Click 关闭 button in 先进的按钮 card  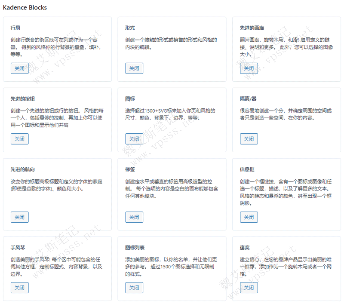coord(19,139)
